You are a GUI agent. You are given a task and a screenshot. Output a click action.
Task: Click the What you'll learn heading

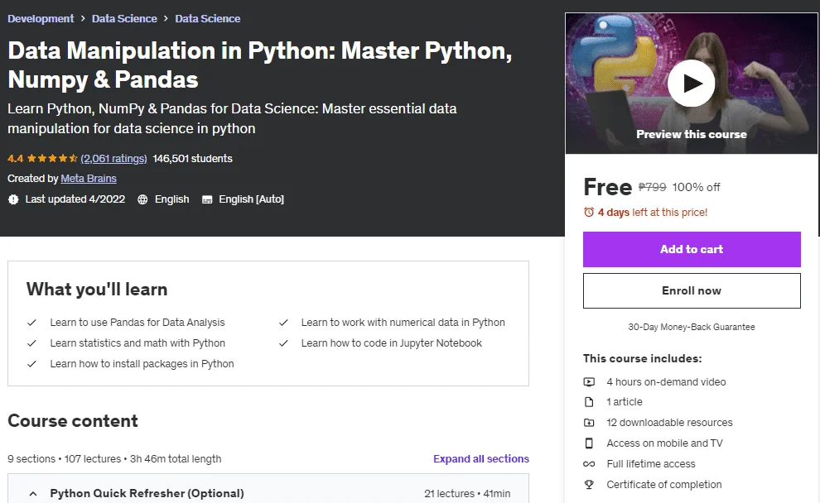pyautogui.click(x=97, y=290)
